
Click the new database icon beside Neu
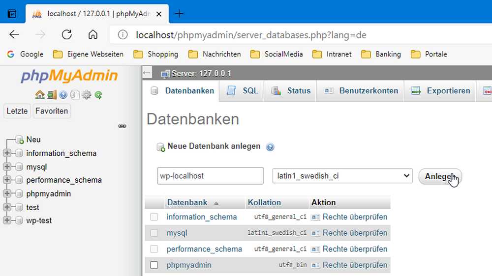pyautogui.click(x=20, y=139)
